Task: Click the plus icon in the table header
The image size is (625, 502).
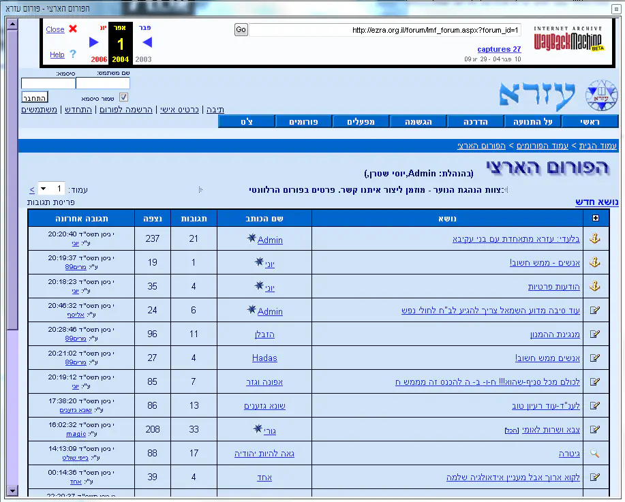Action: coord(596,218)
